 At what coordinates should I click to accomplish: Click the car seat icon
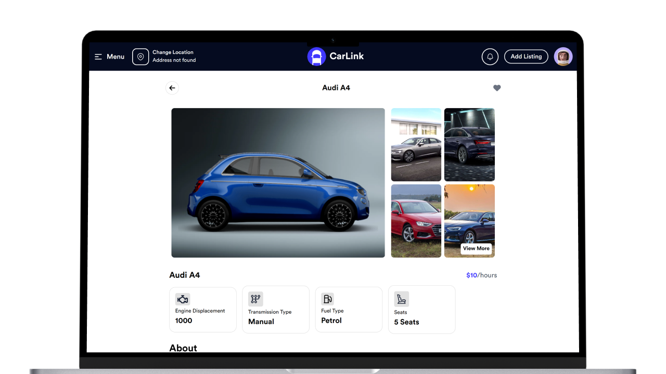click(401, 299)
